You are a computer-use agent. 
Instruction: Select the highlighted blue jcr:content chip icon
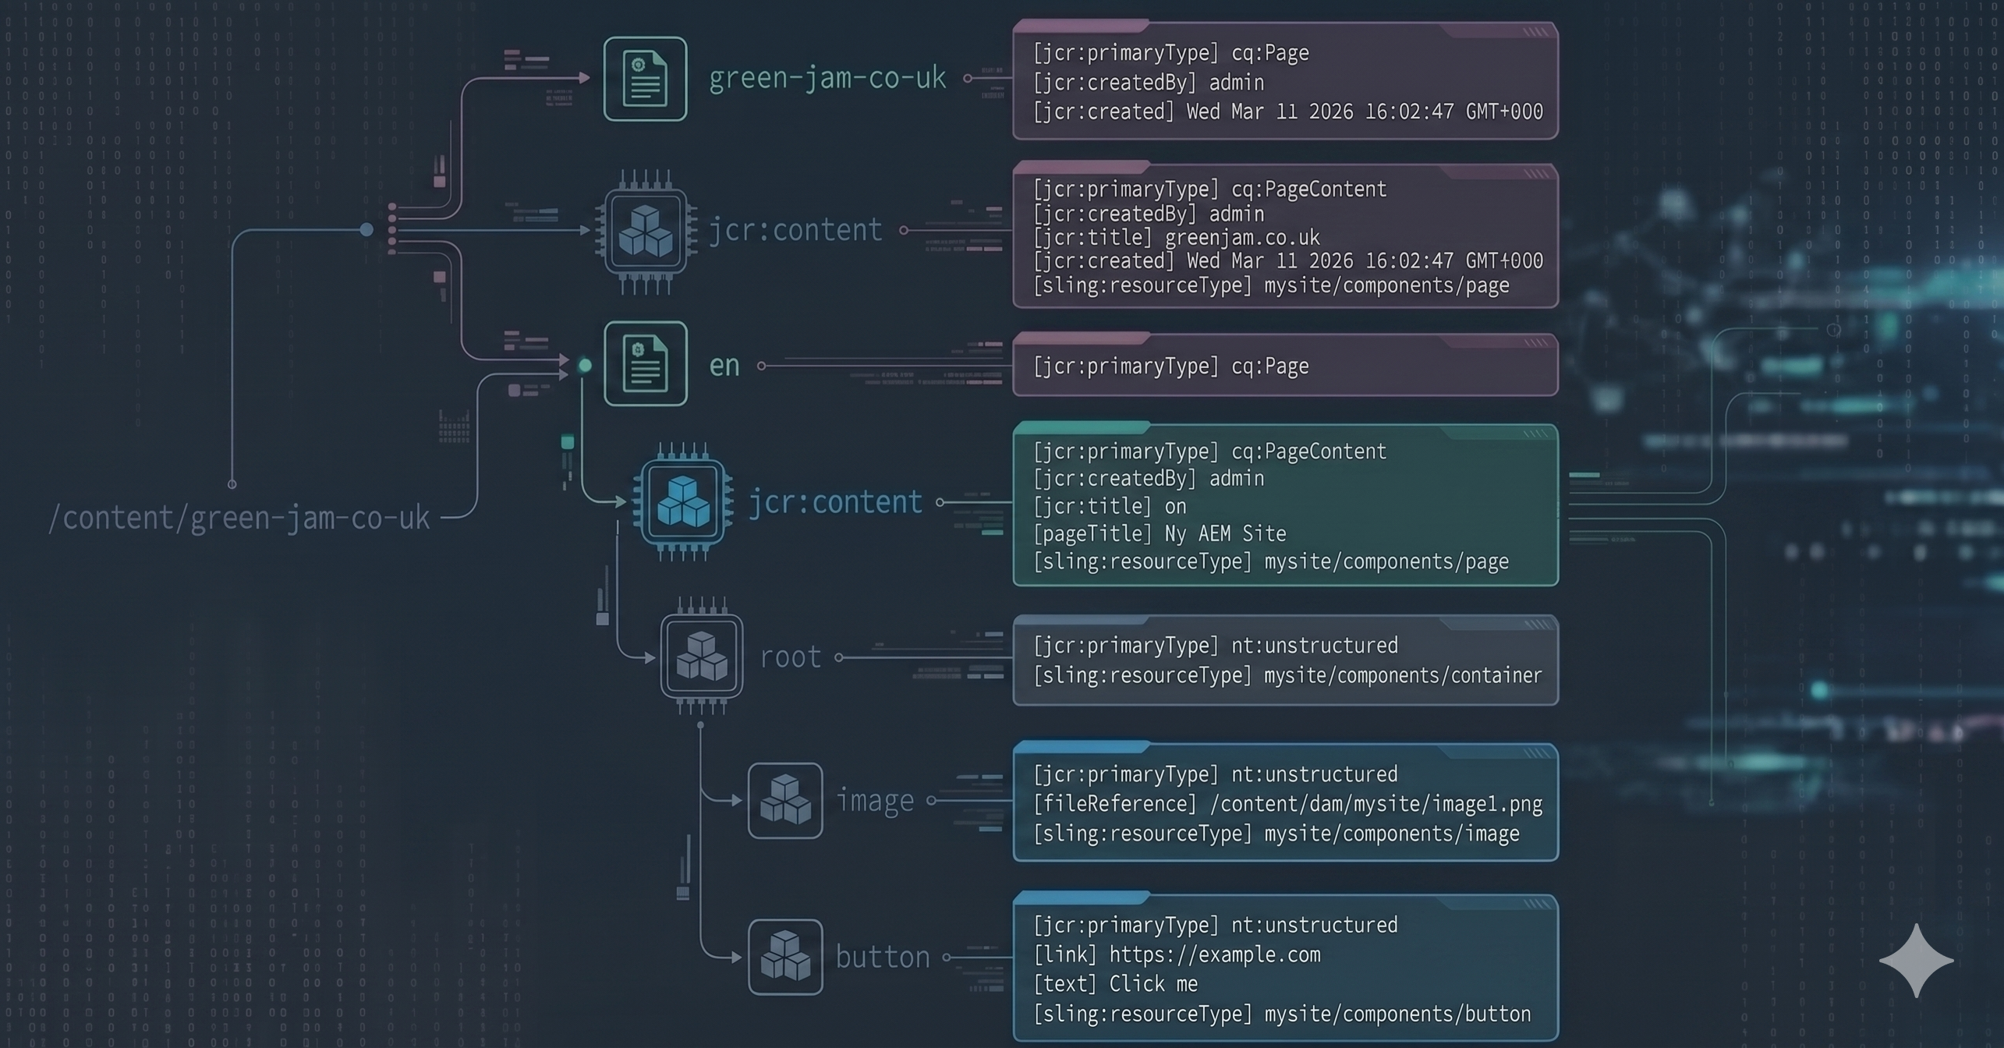coord(683,501)
